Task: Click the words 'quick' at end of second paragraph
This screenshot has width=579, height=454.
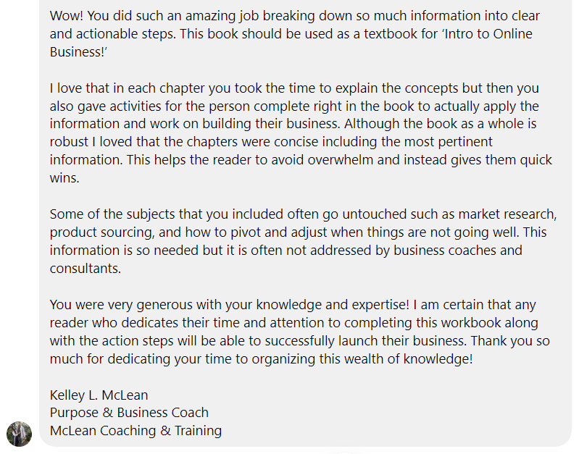Action: pyautogui.click(x=535, y=159)
